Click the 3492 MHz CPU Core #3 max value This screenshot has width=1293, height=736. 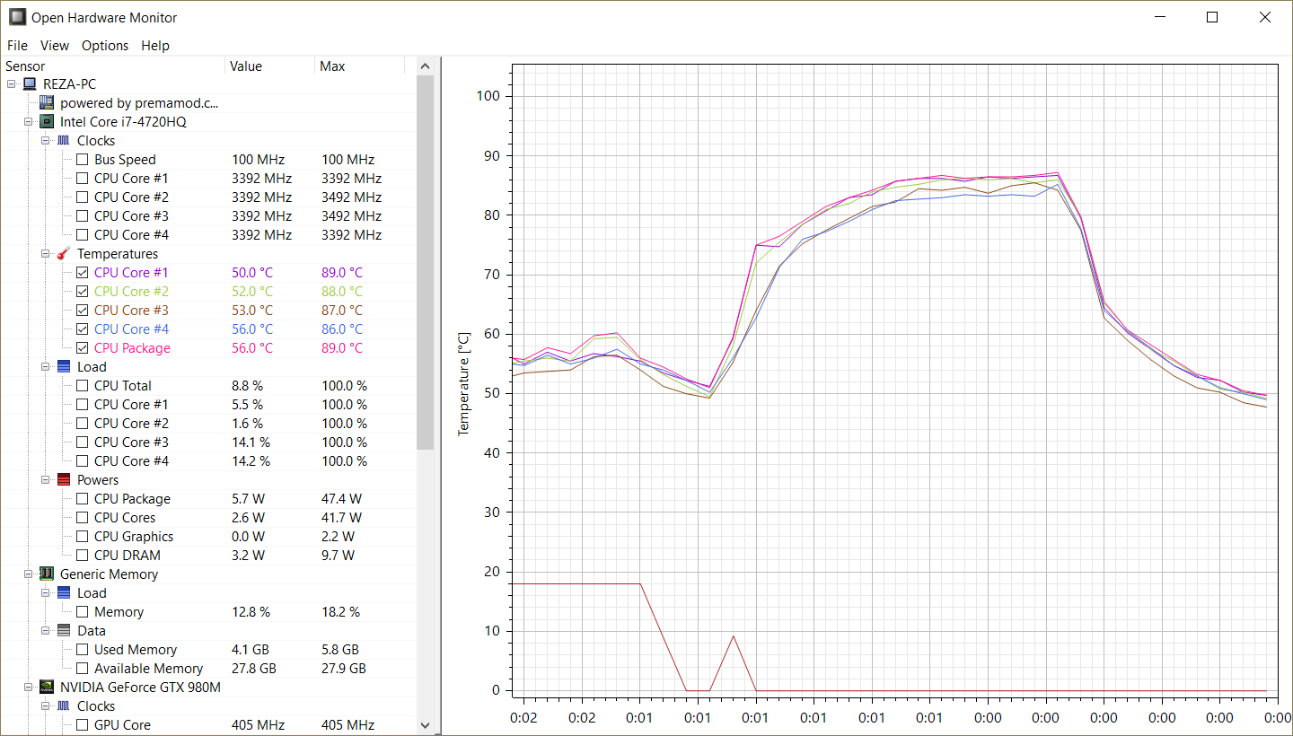351,215
